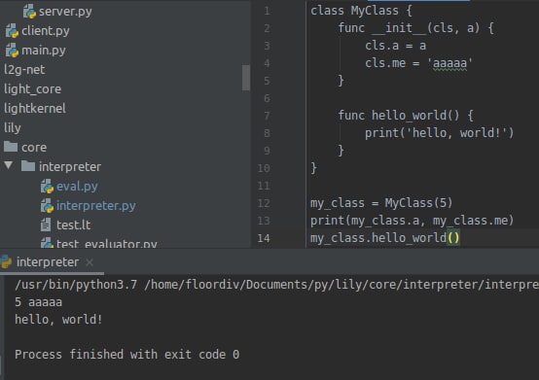This screenshot has width=539, height=380.
Task: Click the interpreter folder icon
Action: tap(28, 166)
